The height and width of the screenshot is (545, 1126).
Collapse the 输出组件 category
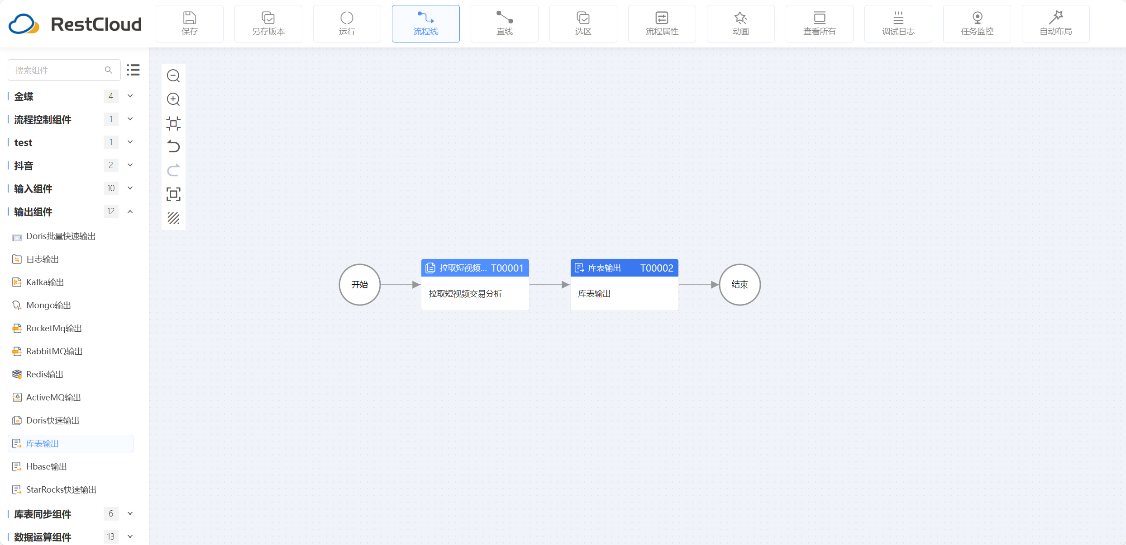(130, 211)
